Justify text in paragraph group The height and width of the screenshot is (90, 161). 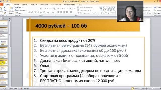(x=67, y=12)
